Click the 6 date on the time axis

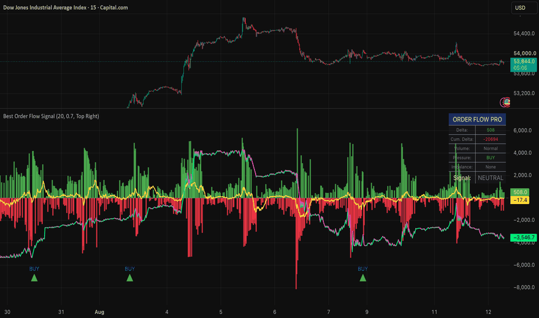tap(275, 312)
